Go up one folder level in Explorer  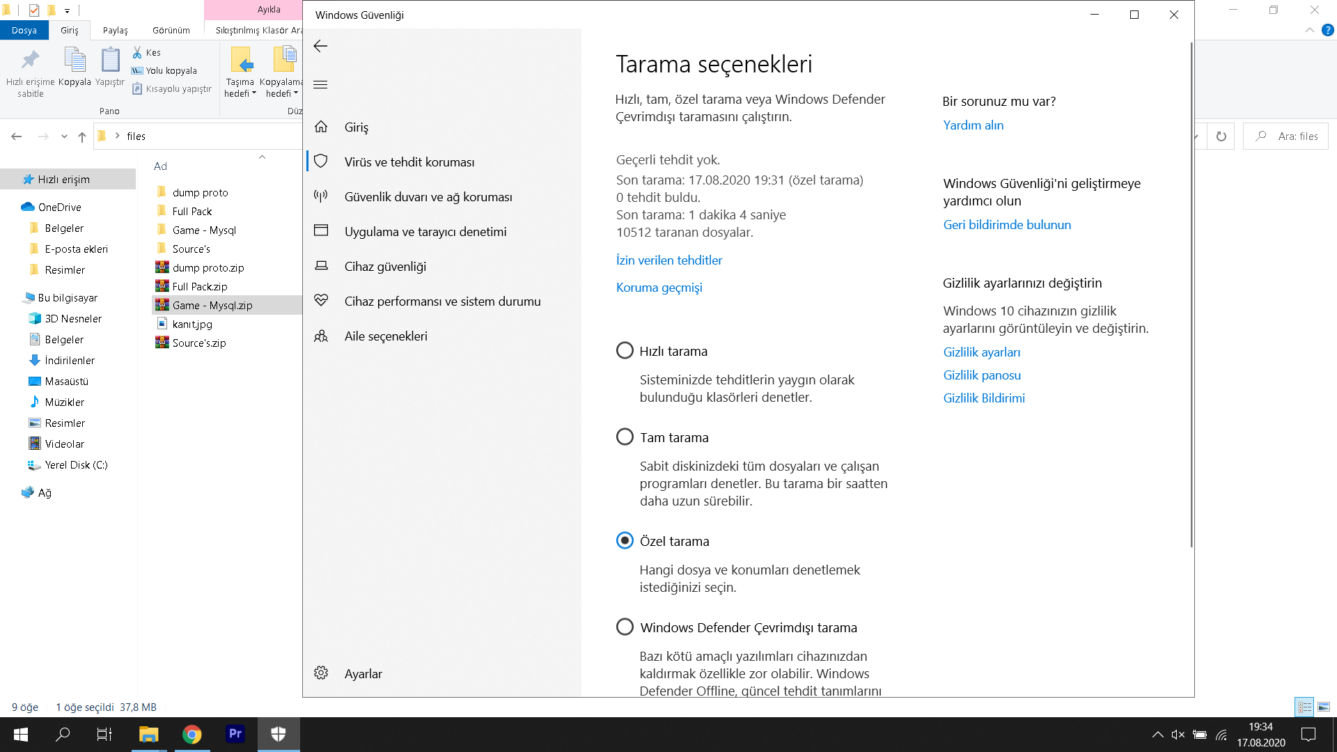coord(82,136)
